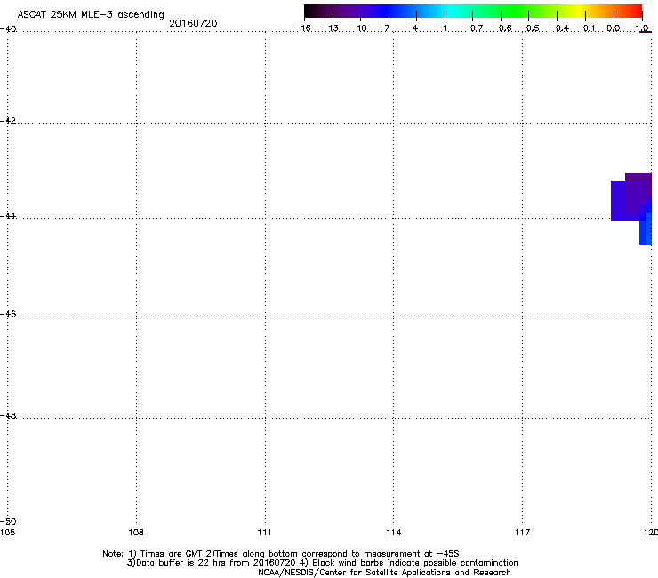
Task: Click the longitude axis label 108
Action: (136, 533)
